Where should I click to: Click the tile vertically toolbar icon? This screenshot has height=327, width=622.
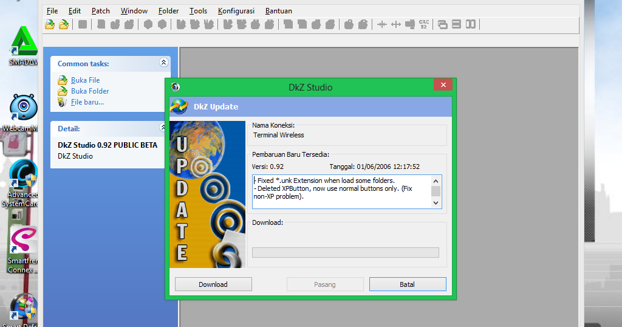tap(471, 24)
